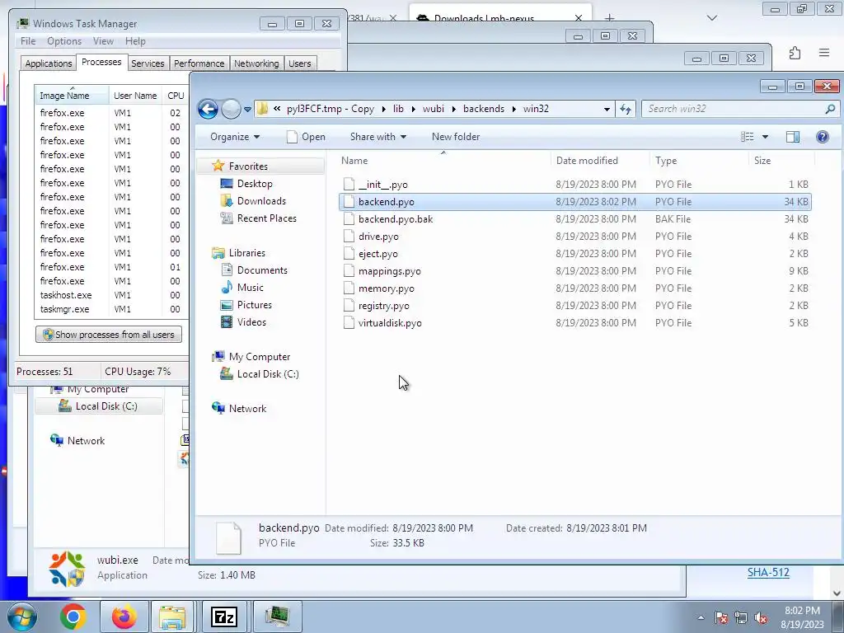844x633 pixels.
Task: Select the backend.pyo.bak file
Action: [x=574, y=219]
